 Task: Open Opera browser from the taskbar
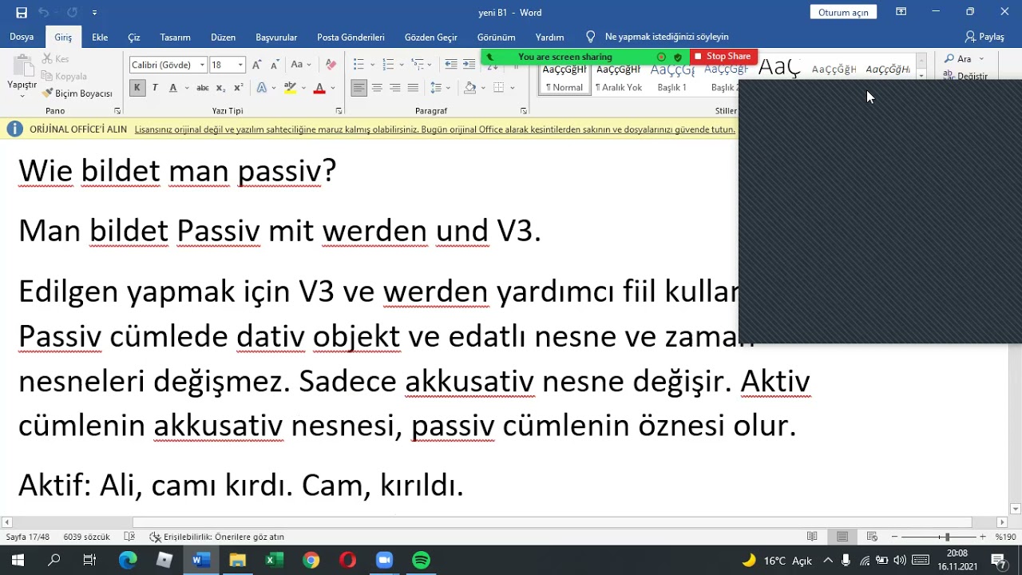pos(347,561)
